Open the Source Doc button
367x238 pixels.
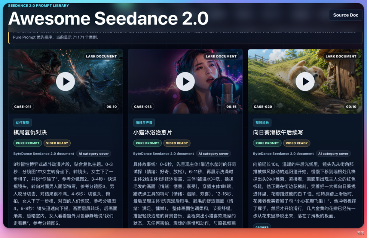(346, 15)
